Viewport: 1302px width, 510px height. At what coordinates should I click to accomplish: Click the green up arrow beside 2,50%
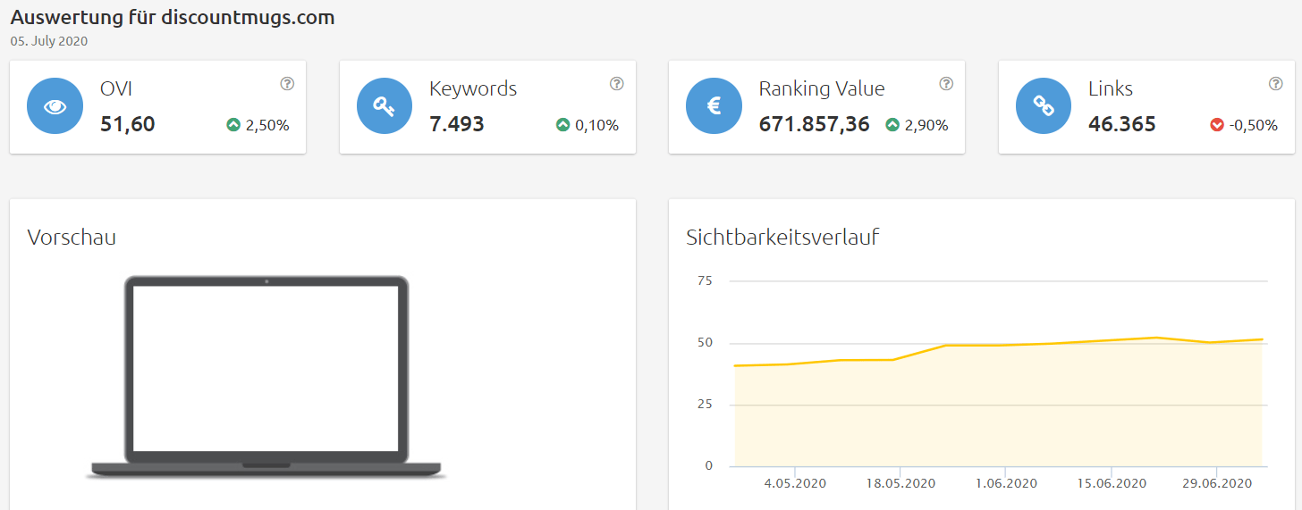pos(233,126)
